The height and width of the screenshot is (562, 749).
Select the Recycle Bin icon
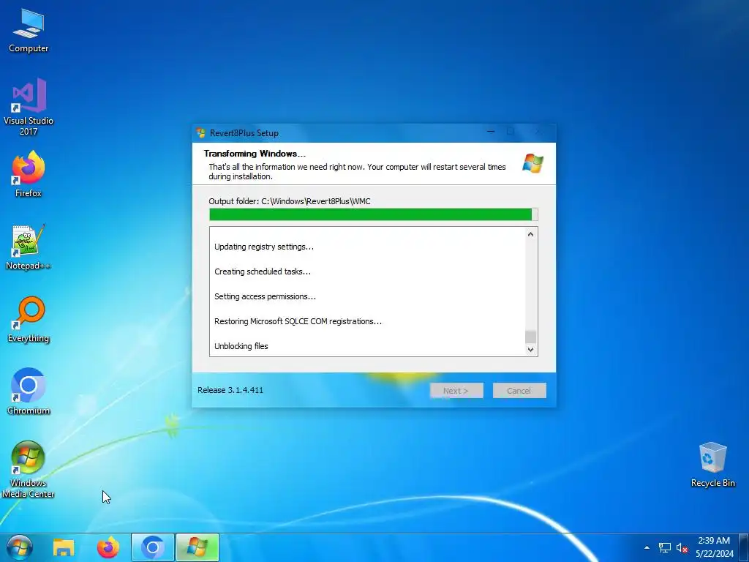click(712, 465)
